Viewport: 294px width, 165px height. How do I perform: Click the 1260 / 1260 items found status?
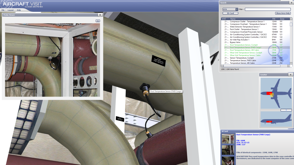click(x=230, y=69)
